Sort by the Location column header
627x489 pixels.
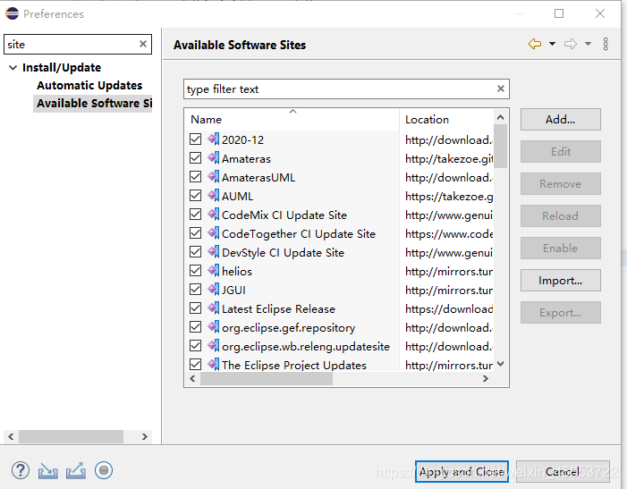tap(446, 120)
